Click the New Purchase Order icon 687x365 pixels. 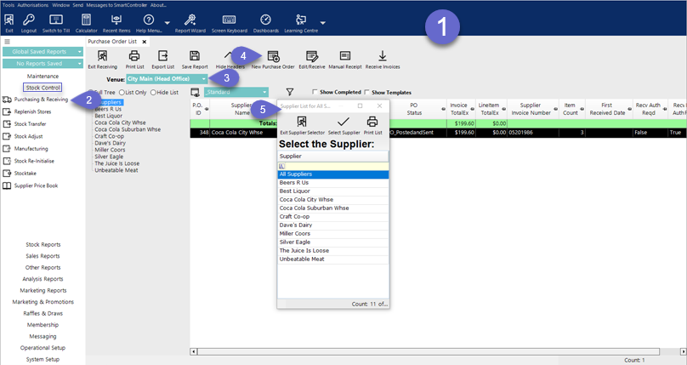273,57
